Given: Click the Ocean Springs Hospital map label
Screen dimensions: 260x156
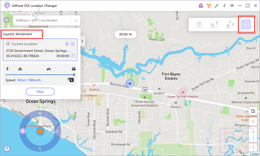Looking at the screenshot, I should [183, 97].
